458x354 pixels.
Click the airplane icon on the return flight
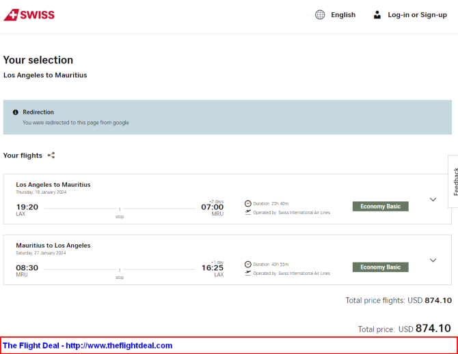pyautogui.click(x=248, y=274)
